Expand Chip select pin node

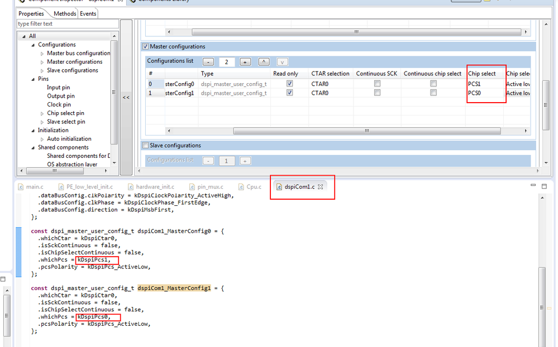point(42,113)
